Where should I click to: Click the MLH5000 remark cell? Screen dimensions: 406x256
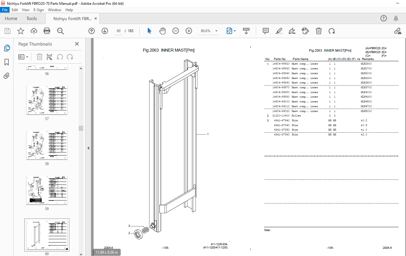[366, 111]
